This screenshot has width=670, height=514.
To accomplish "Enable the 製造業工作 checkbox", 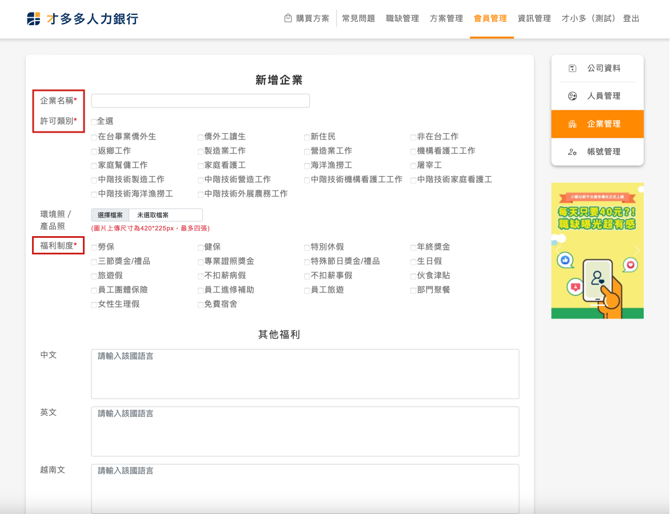I will pyautogui.click(x=201, y=152).
